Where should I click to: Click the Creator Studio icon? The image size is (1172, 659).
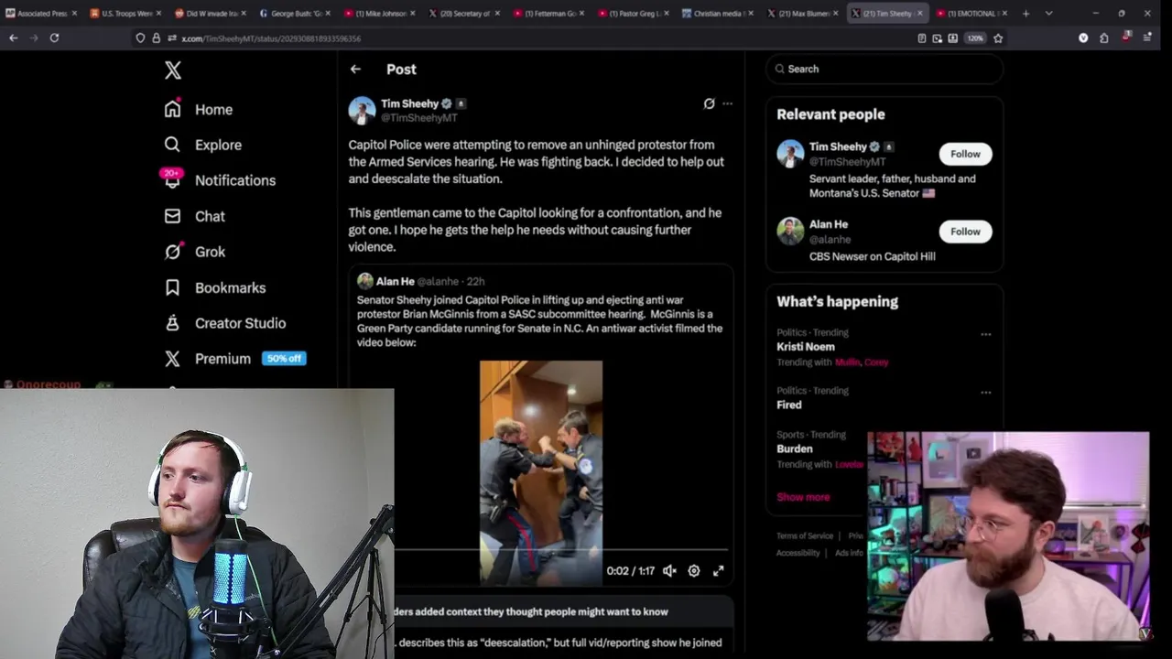click(172, 323)
